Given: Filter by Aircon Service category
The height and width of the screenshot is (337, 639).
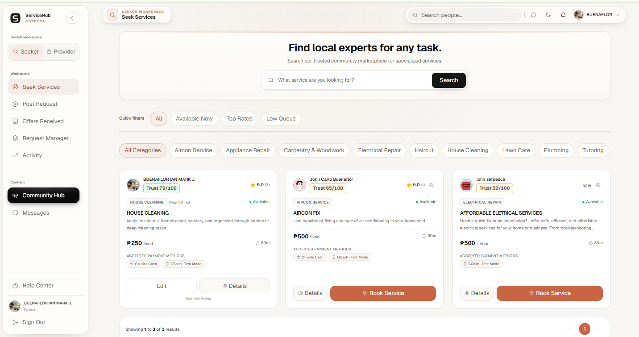Looking at the screenshot, I should point(193,150).
